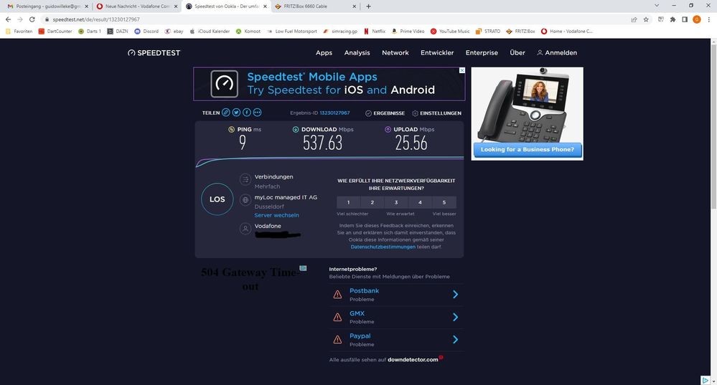Share result on Twitter
The height and width of the screenshot is (385, 717).
(x=236, y=113)
